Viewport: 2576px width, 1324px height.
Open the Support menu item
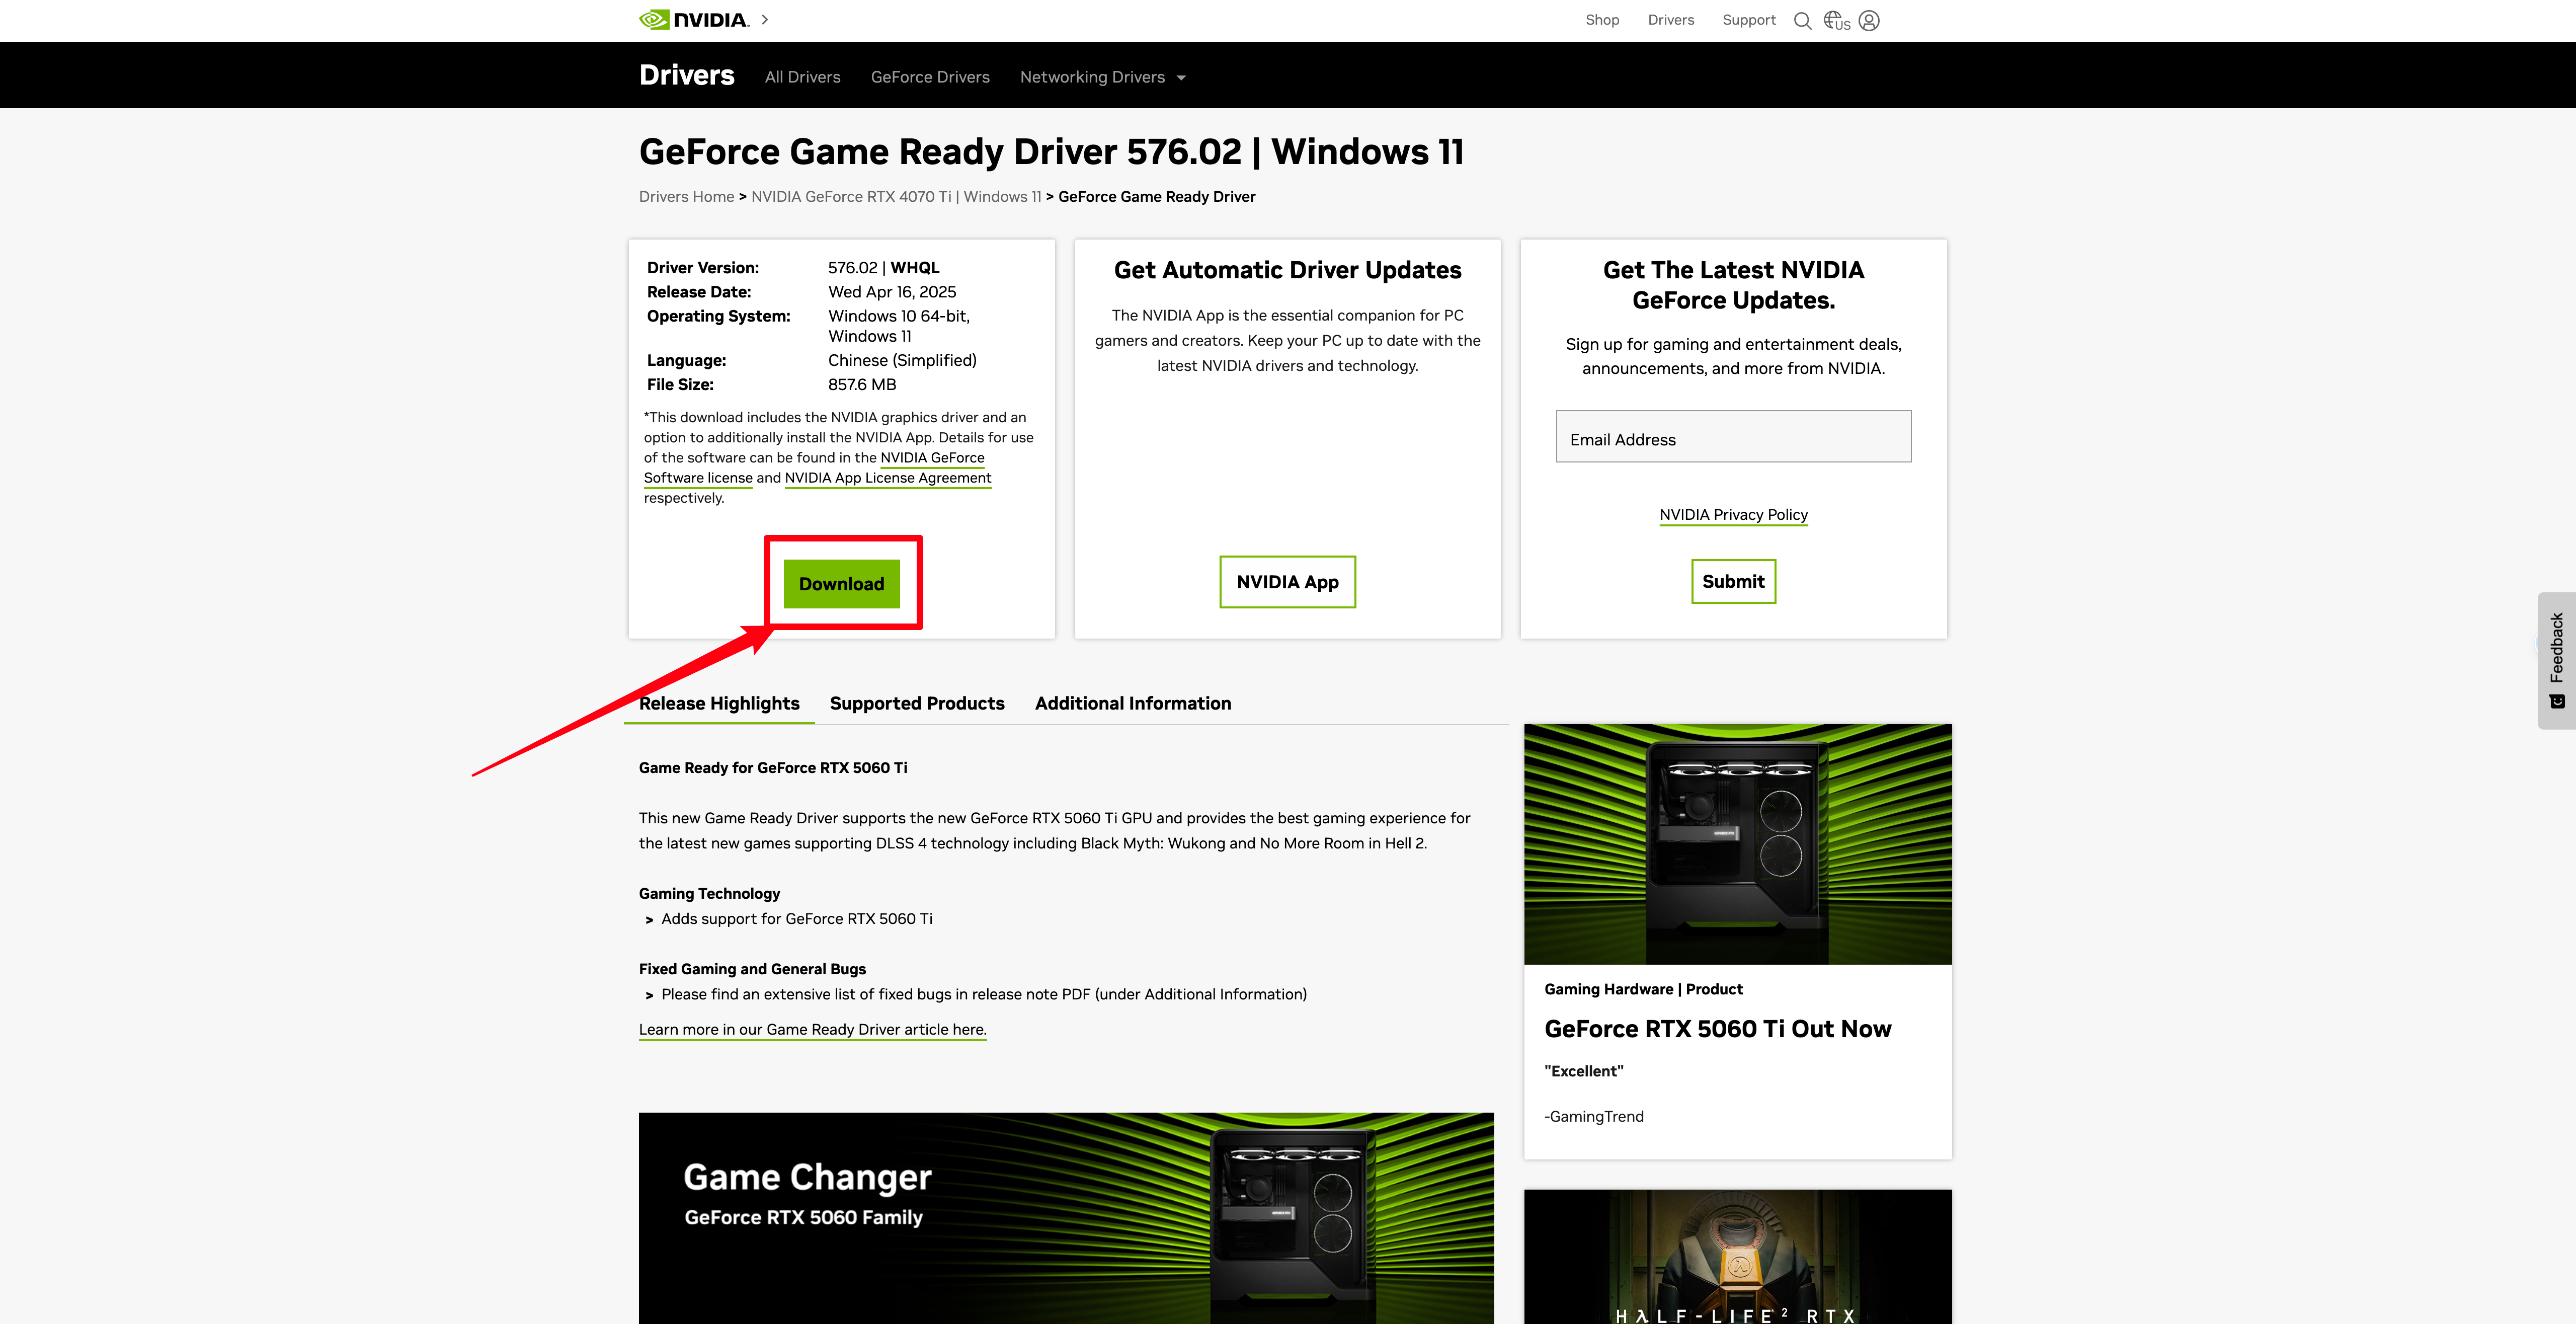coord(1749,20)
